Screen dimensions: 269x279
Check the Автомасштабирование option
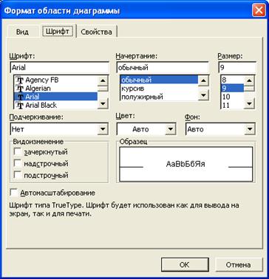(14, 193)
